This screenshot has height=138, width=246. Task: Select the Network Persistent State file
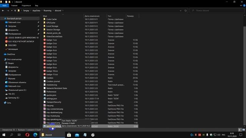(x=57, y=88)
